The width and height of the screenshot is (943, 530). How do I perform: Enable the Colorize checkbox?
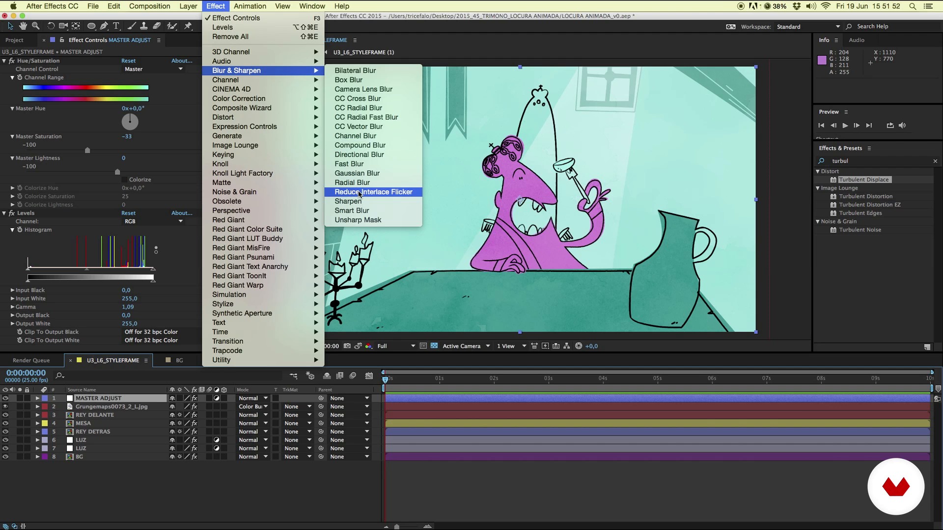tap(124, 180)
